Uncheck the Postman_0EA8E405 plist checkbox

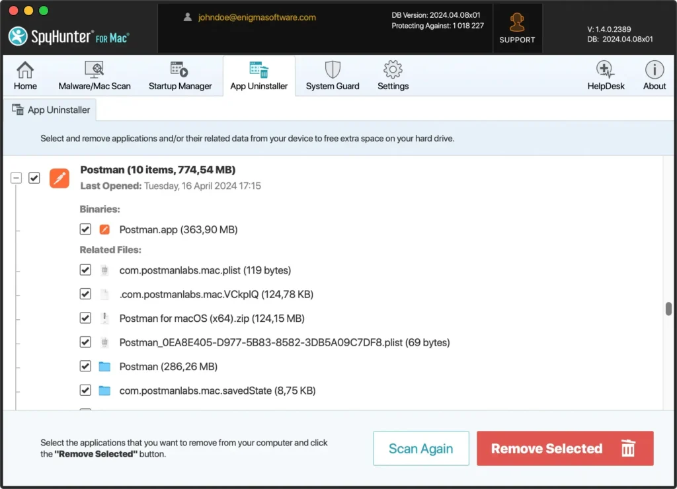pos(85,342)
